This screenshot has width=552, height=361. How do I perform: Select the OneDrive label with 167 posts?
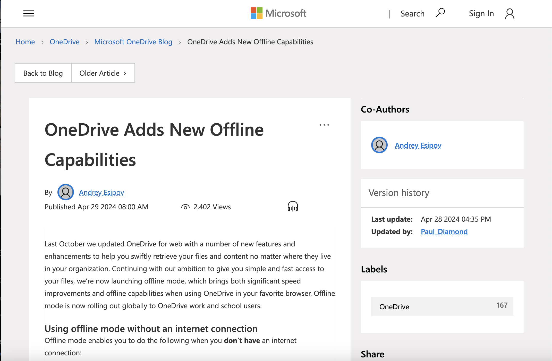[442, 306]
